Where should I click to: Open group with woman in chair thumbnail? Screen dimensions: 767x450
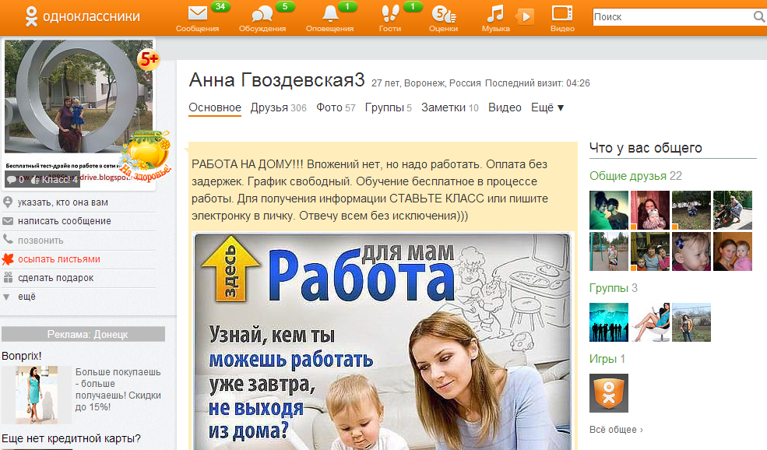pyautogui.click(x=650, y=322)
